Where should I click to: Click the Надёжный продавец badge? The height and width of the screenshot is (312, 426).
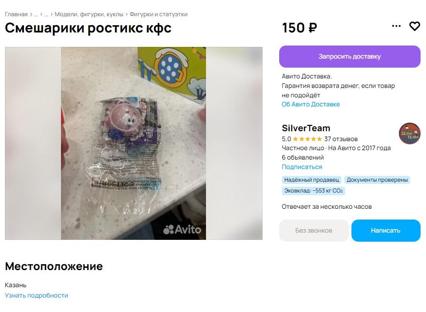coord(312,180)
